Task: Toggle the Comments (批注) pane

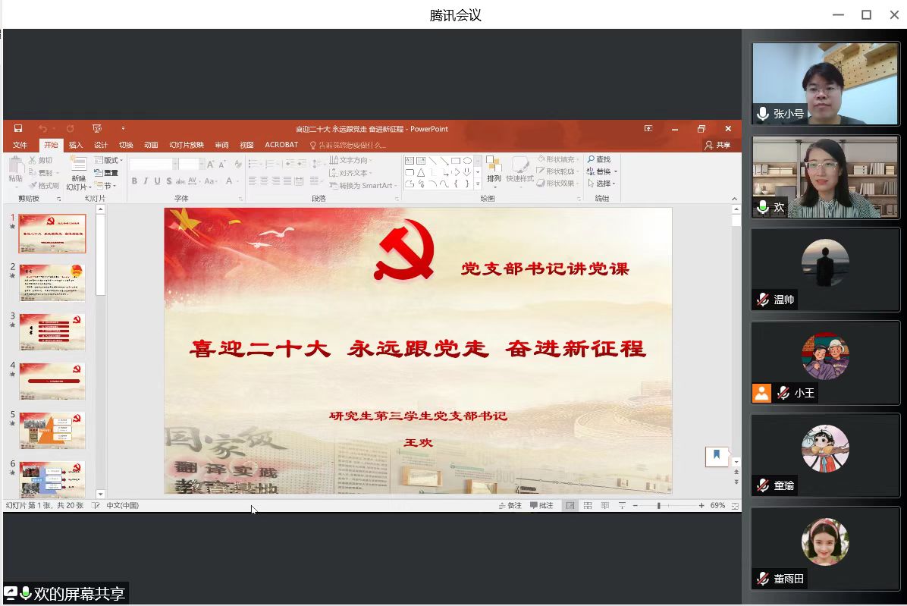Action: click(x=541, y=506)
